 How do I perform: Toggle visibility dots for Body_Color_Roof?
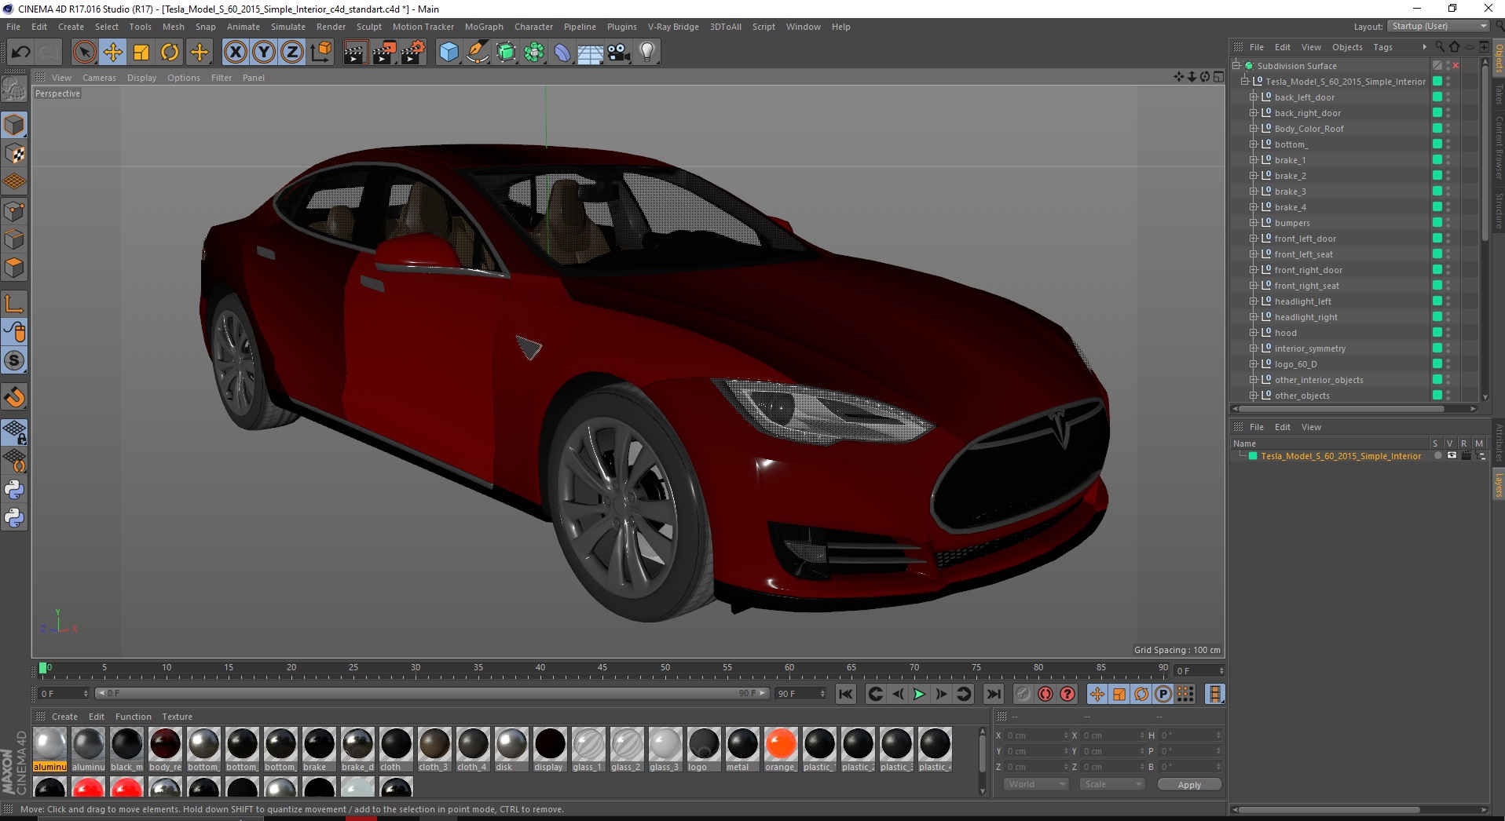1448,129
